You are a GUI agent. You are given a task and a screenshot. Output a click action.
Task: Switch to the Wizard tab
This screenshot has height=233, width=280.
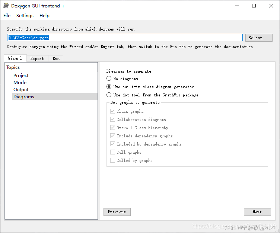[x=15, y=58]
